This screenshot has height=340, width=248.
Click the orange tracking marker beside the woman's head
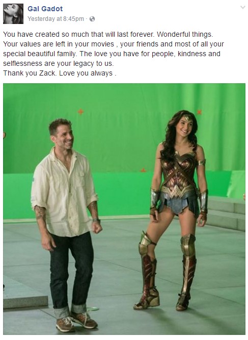(x=199, y=112)
